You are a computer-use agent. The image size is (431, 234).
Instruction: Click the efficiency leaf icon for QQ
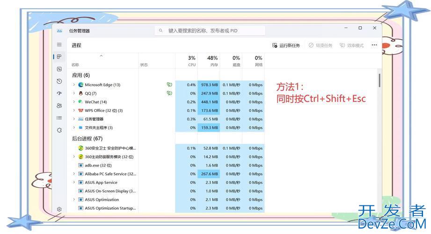[x=169, y=93]
